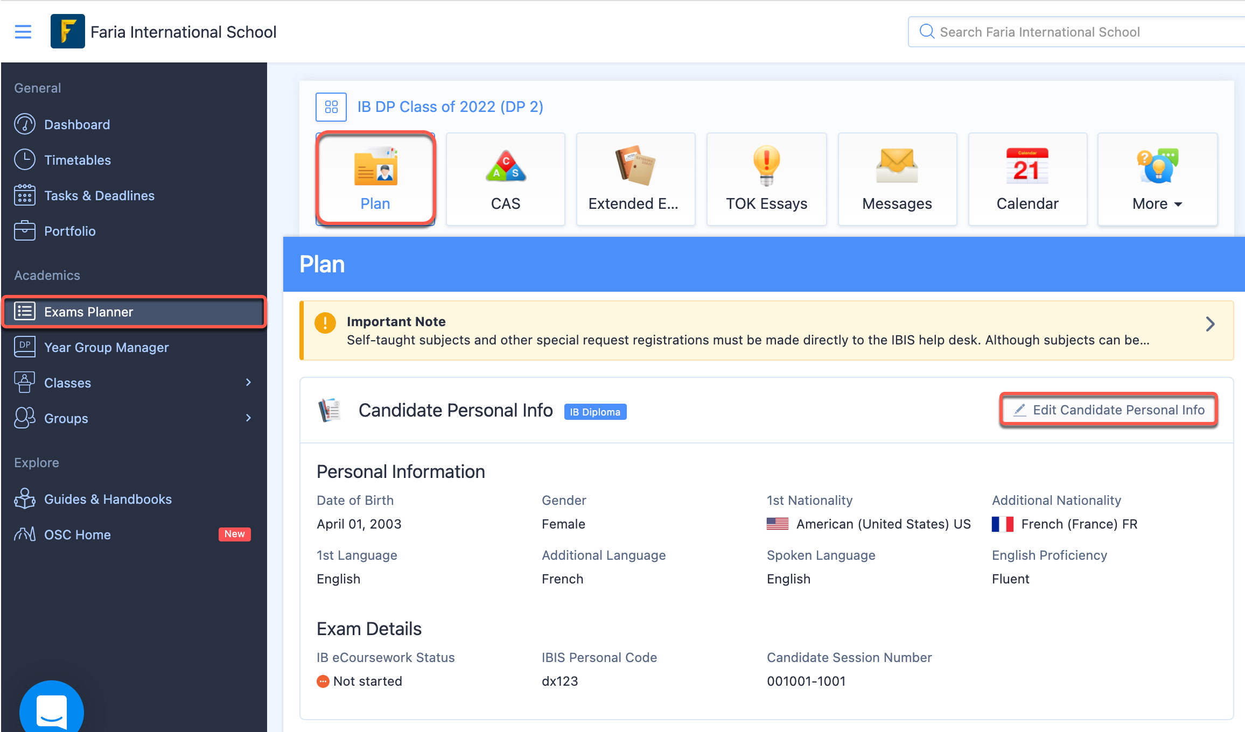
Task: Open Year Group Manager in sidebar
Action: point(106,347)
